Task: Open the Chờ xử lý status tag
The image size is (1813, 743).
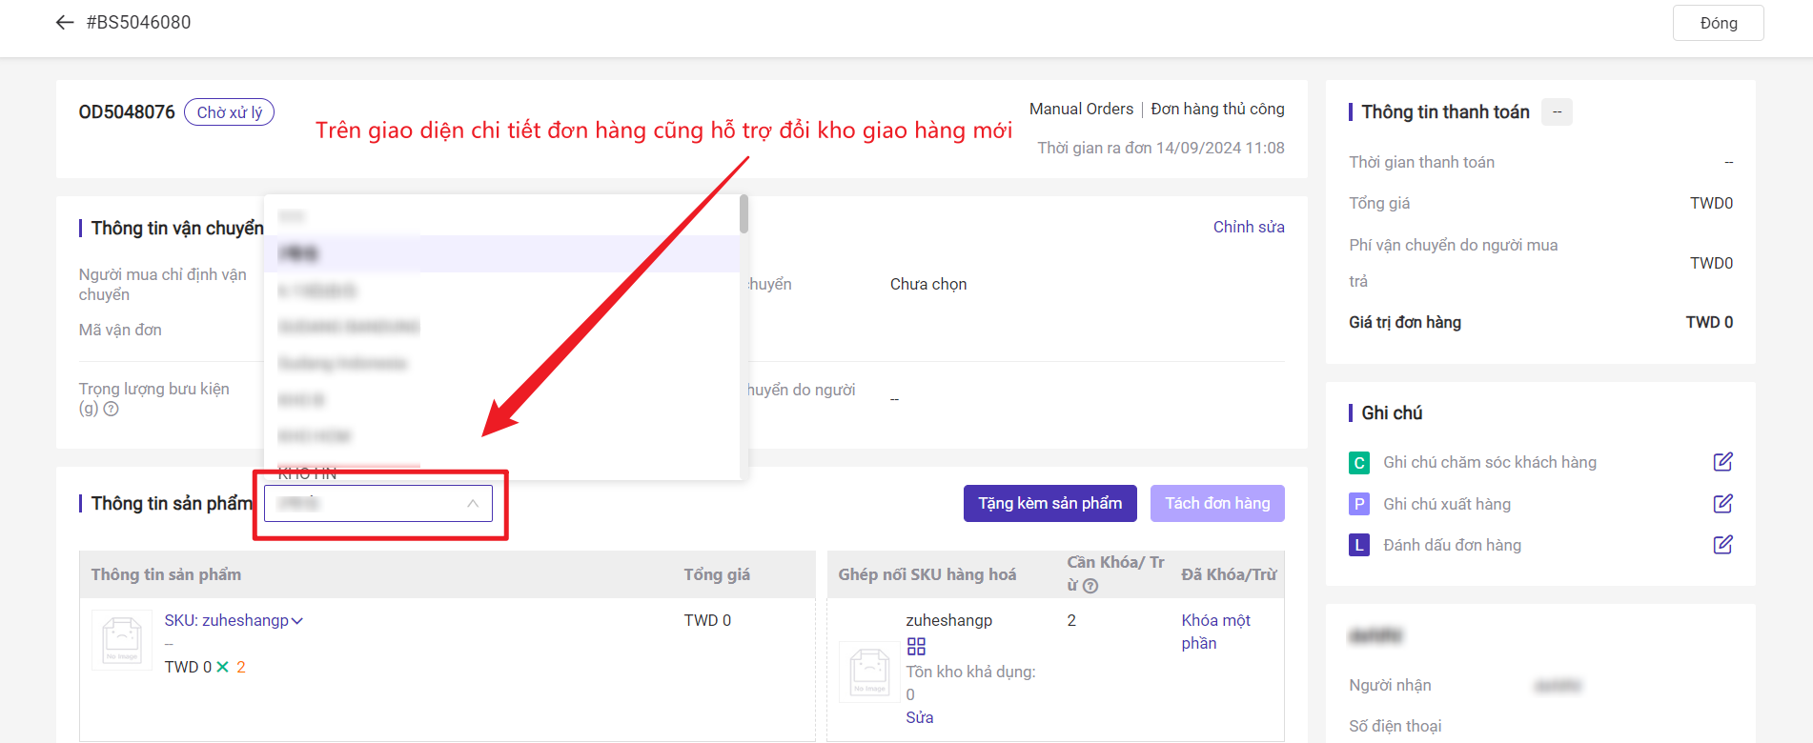Action: click(229, 112)
